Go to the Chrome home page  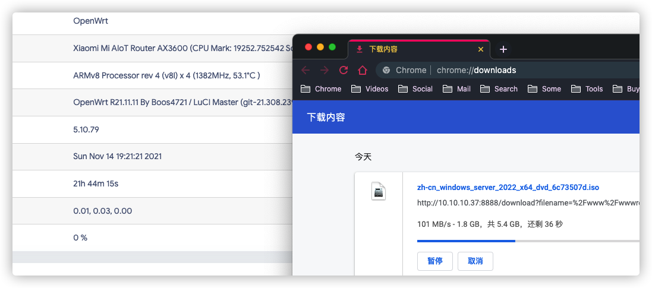pyautogui.click(x=363, y=70)
